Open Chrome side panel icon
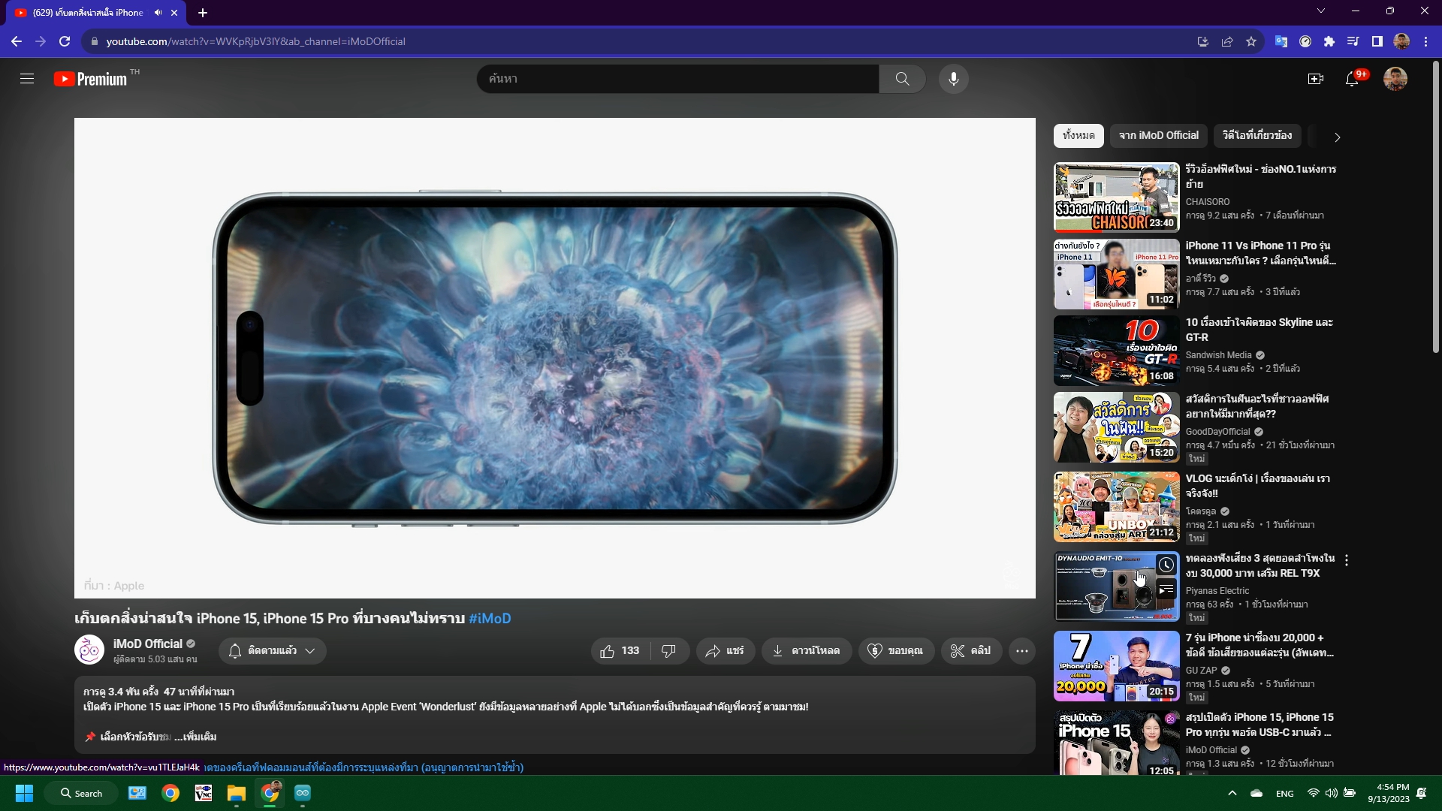This screenshot has width=1442, height=811. [x=1377, y=41]
